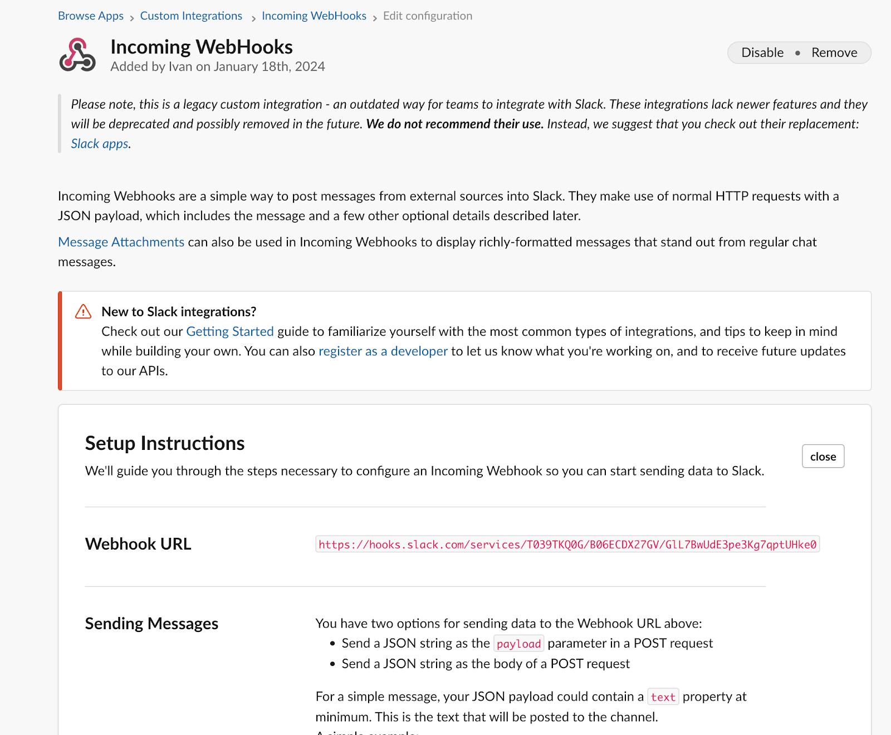
Task: Click the Sending Messages heading
Action: (151, 624)
